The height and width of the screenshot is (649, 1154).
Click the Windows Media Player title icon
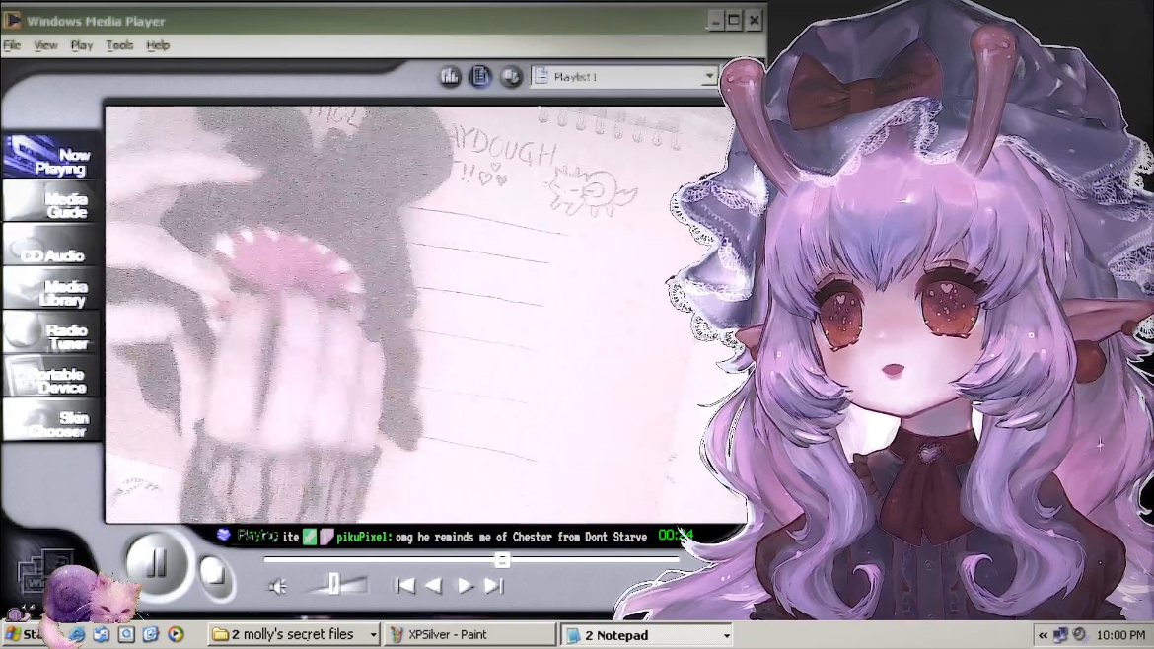pyautogui.click(x=13, y=21)
